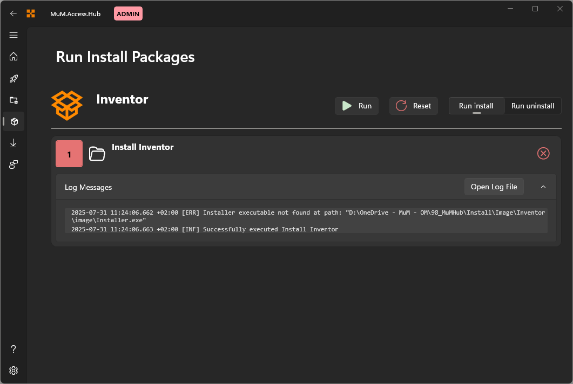Click the ADMIN badge in title bar

[x=128, y=14]
